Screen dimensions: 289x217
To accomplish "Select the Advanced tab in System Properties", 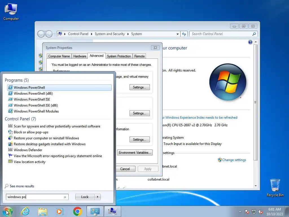I will tap(97, 56).
